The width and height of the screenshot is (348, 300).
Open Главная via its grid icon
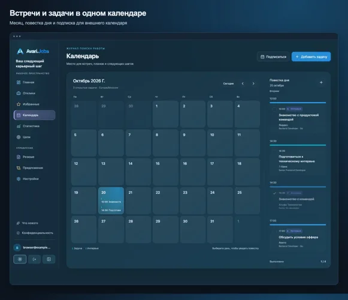(x=19, y=82)
